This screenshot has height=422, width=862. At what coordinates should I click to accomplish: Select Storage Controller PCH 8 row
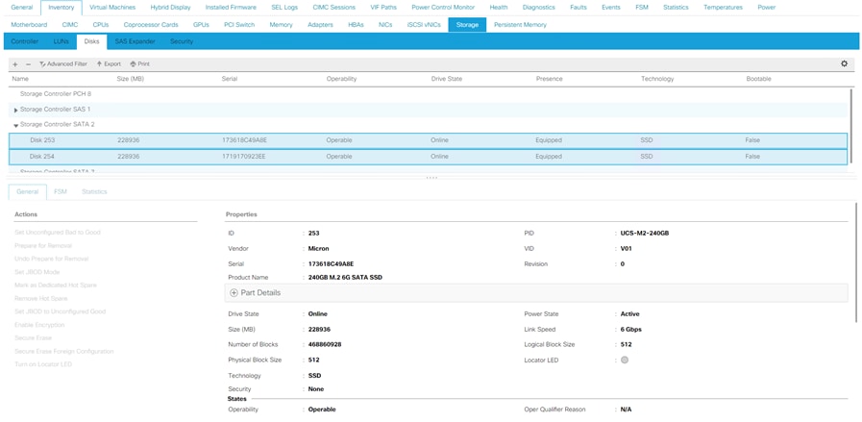tap(428, 94)
